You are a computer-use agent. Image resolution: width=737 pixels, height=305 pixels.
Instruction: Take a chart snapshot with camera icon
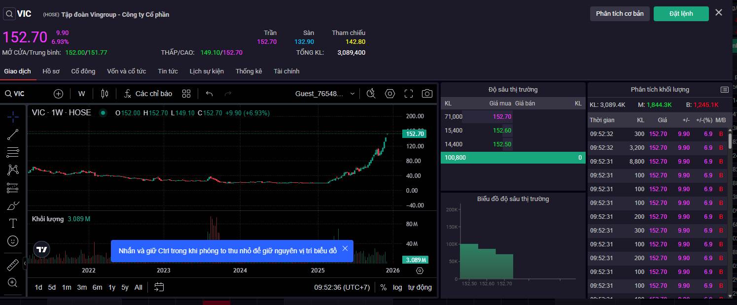(x=427, y=94)
